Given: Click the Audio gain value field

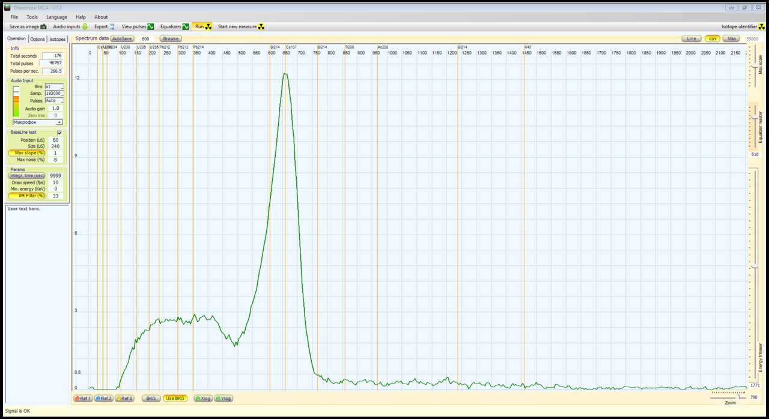Looking at the screenshot, I should (55, 108).
